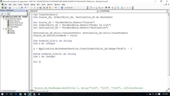Save the workbook with the floppy icon

(x=10, y=8)
